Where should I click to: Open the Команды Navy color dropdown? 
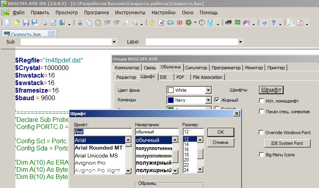pos(208,100)
